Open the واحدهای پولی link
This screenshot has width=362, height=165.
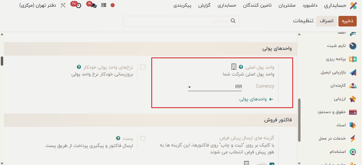(253, 99)
